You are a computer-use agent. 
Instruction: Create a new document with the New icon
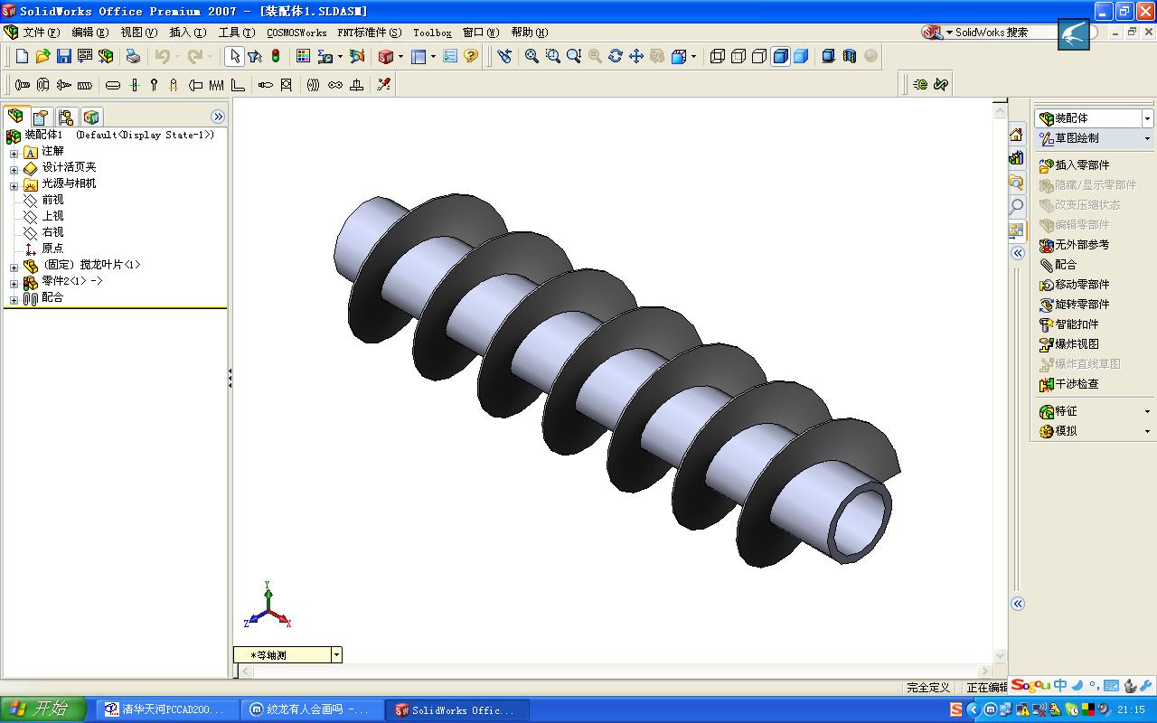pyautogui.click(x=23, y=56)
